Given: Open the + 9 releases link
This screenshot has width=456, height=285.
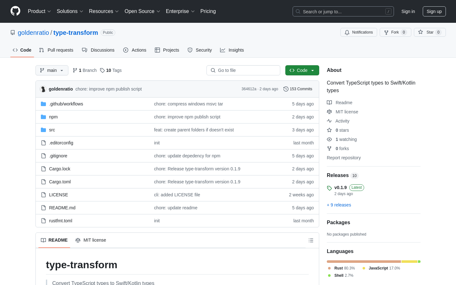Looking at the screenshot, I should pos(339,205).
